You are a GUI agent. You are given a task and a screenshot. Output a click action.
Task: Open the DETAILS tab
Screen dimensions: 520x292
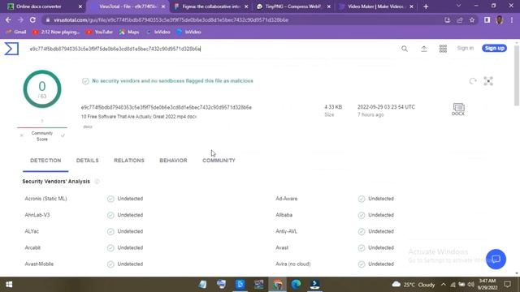[88, 161]
